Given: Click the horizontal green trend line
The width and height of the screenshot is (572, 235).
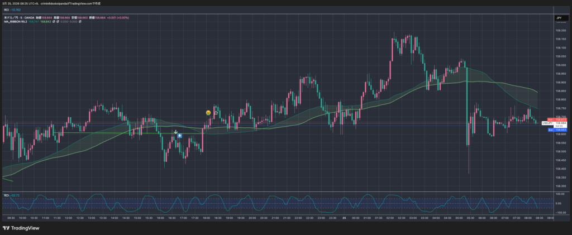Looking at the screenshot, I should (x=84, y=132).
